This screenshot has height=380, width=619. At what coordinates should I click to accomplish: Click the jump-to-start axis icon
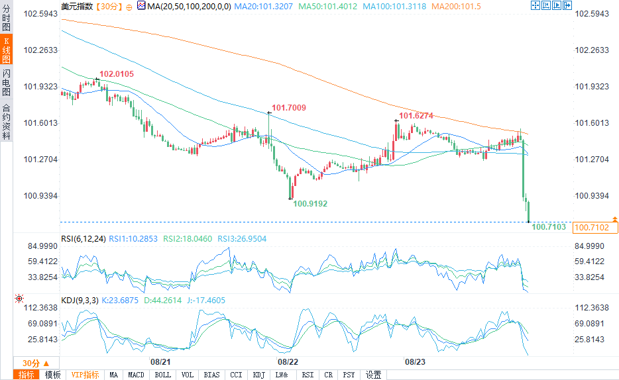click(546, 5)
